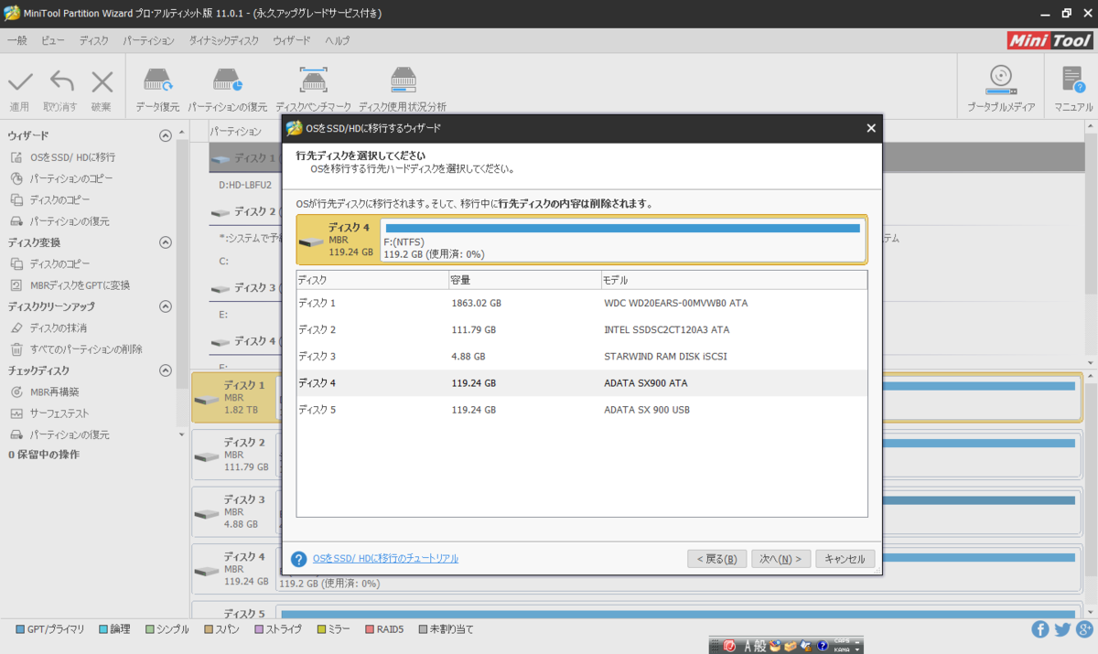Close the OS migration wizard dialog

(x=871, y=128)
